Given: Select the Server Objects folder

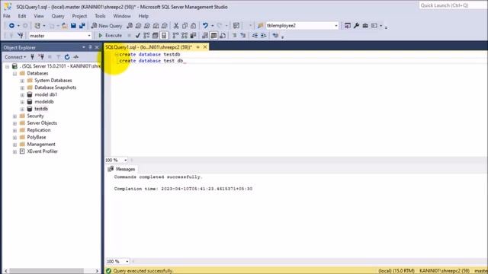Looking at the screenshot, I should click(42, 123).
